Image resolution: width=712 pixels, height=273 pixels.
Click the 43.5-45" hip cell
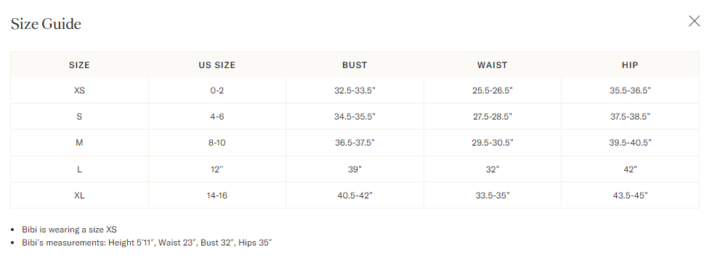(631, 196)
